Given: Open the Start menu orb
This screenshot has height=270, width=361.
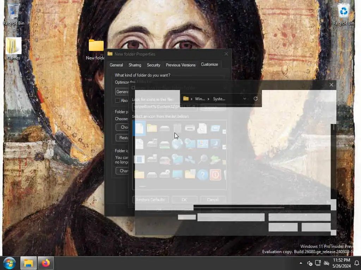Looking at the screenshot, I should coord(10,263).
